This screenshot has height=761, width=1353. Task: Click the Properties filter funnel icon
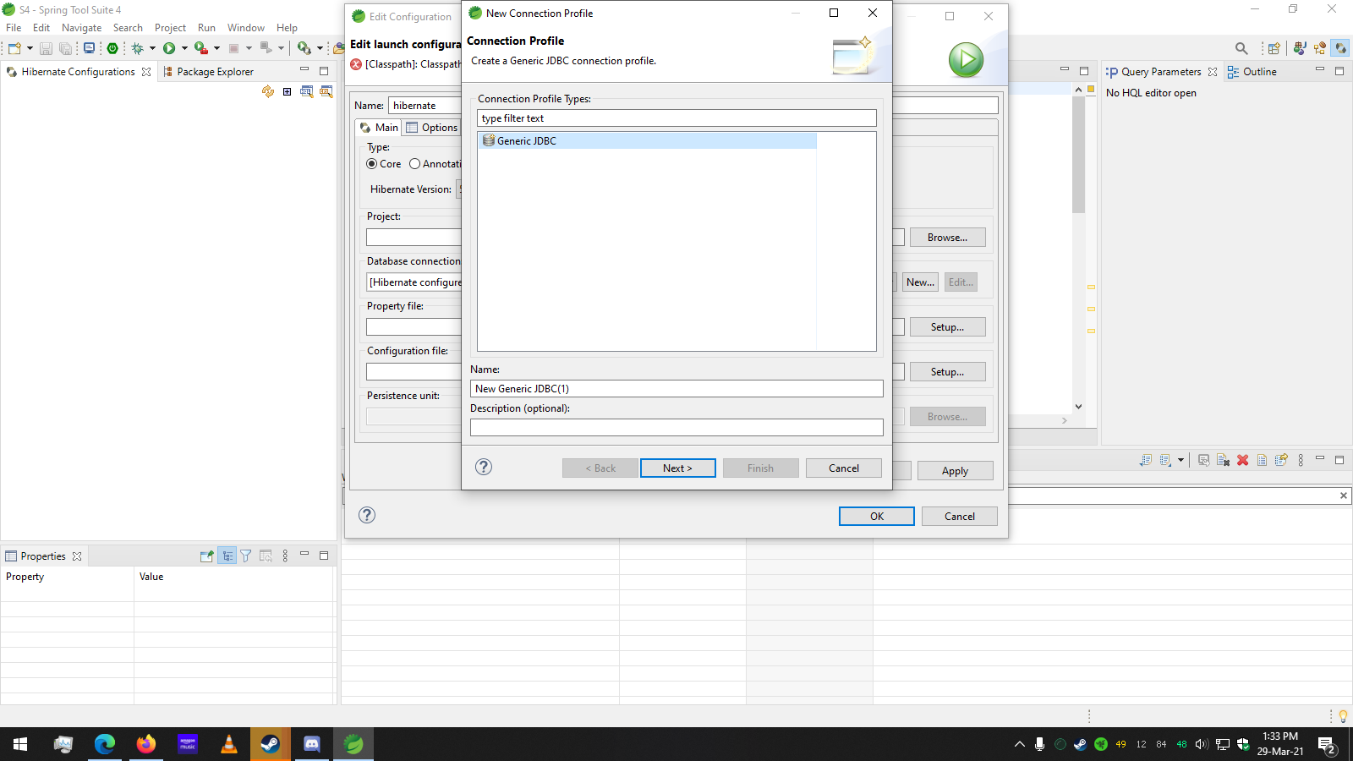click(x=246, y=556)
